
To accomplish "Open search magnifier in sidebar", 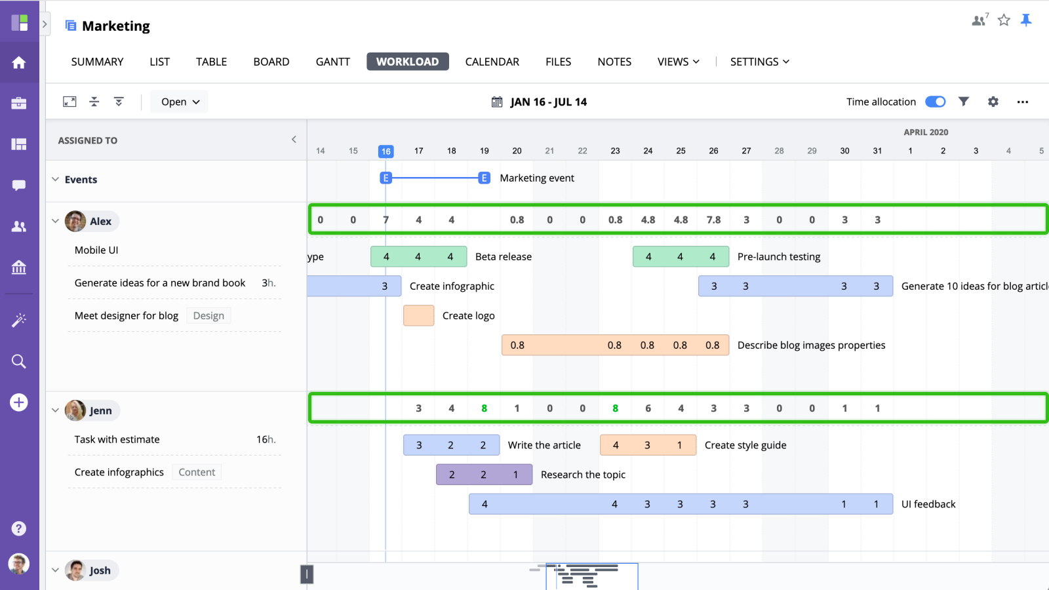I will coord(19,361).
